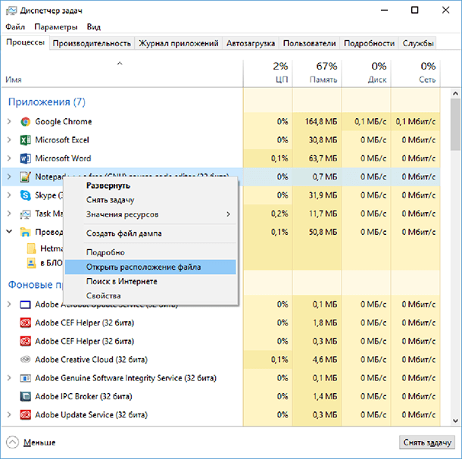Click the Adobe Genuine Software Integrity Service icon
This screenshot has width=462, height=459.
coord(25,378)
